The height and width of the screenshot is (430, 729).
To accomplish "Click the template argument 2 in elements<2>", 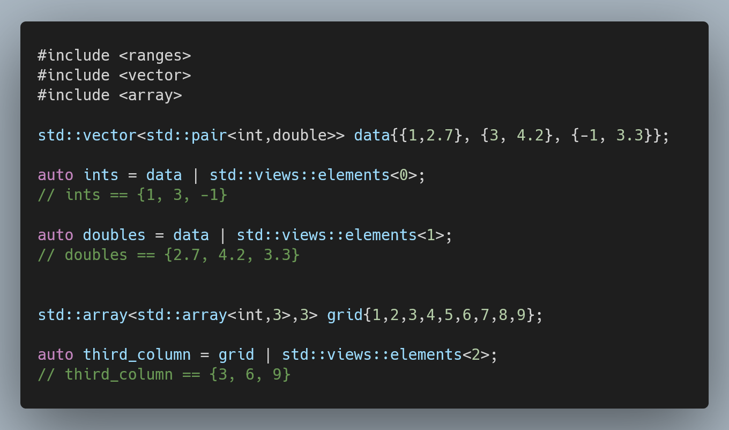I will (x=476, y=354).
